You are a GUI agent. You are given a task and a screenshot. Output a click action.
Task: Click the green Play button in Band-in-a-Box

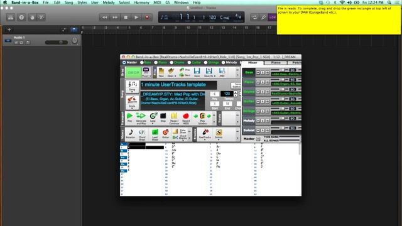coord(130,117)
